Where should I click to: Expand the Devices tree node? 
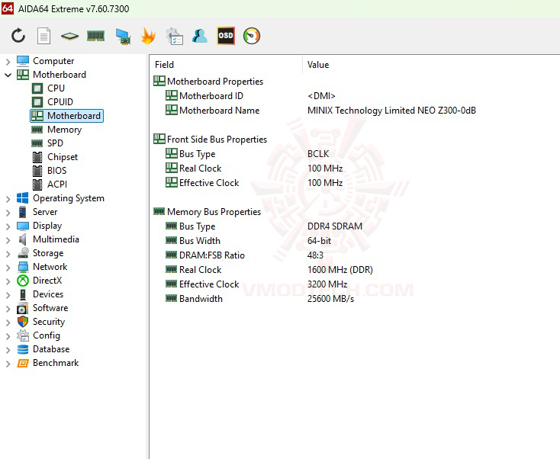point(8,295)
